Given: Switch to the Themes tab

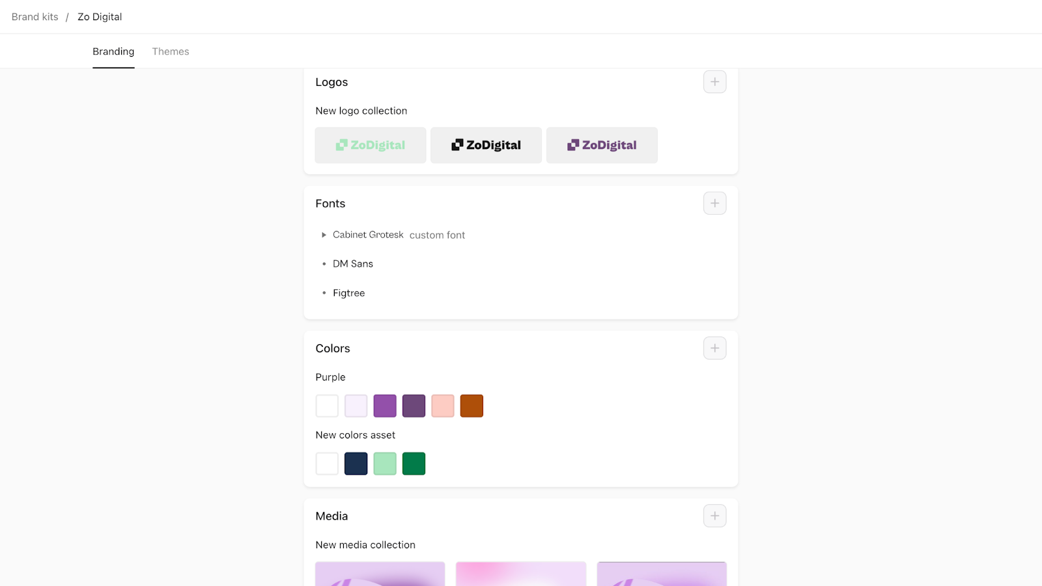Looking at the screenshot, I should coord(171,51).
